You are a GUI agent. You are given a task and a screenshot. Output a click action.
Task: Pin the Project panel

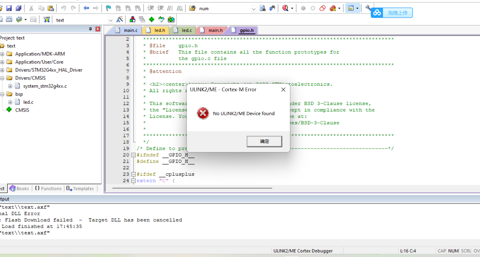90,29
